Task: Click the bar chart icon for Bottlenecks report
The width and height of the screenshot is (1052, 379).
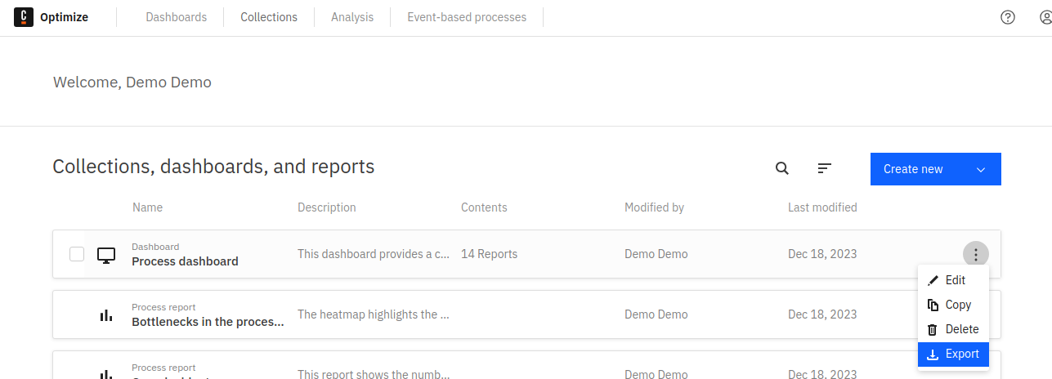Action: (106, 315)
